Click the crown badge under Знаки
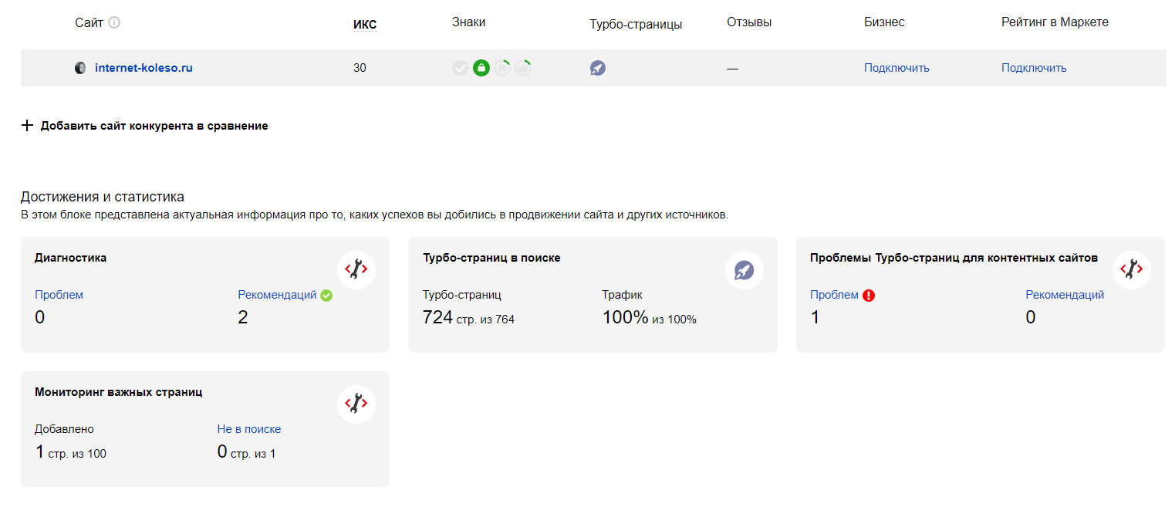This screenshot has width=1175, height=514. [x=523, y=68]
